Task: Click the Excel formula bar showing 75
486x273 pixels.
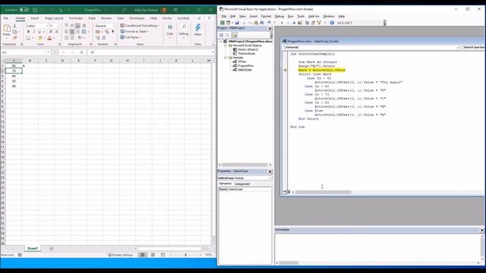Action: click(151, 52)
